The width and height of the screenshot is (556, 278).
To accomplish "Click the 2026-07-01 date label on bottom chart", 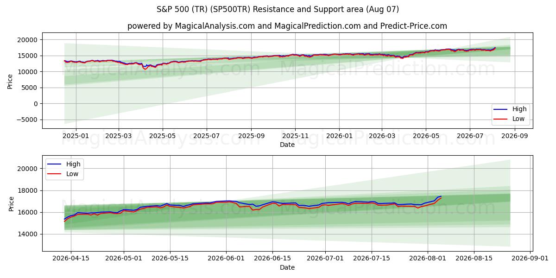I will [325, 259].
